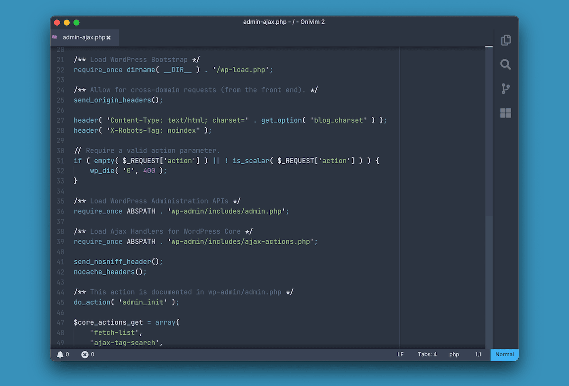The height and width of the screenshot is (386, 569).
Task: Open the php language mode selector
Action: click(x=454, y=354)
